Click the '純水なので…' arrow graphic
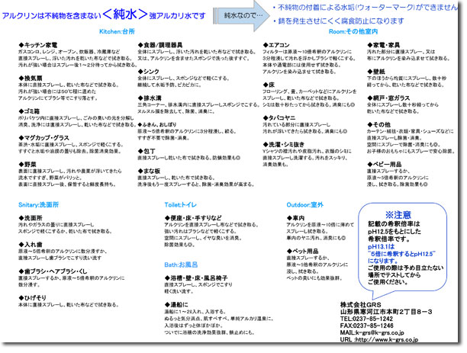Screen dimensions: 467x353 pos(242,15)
